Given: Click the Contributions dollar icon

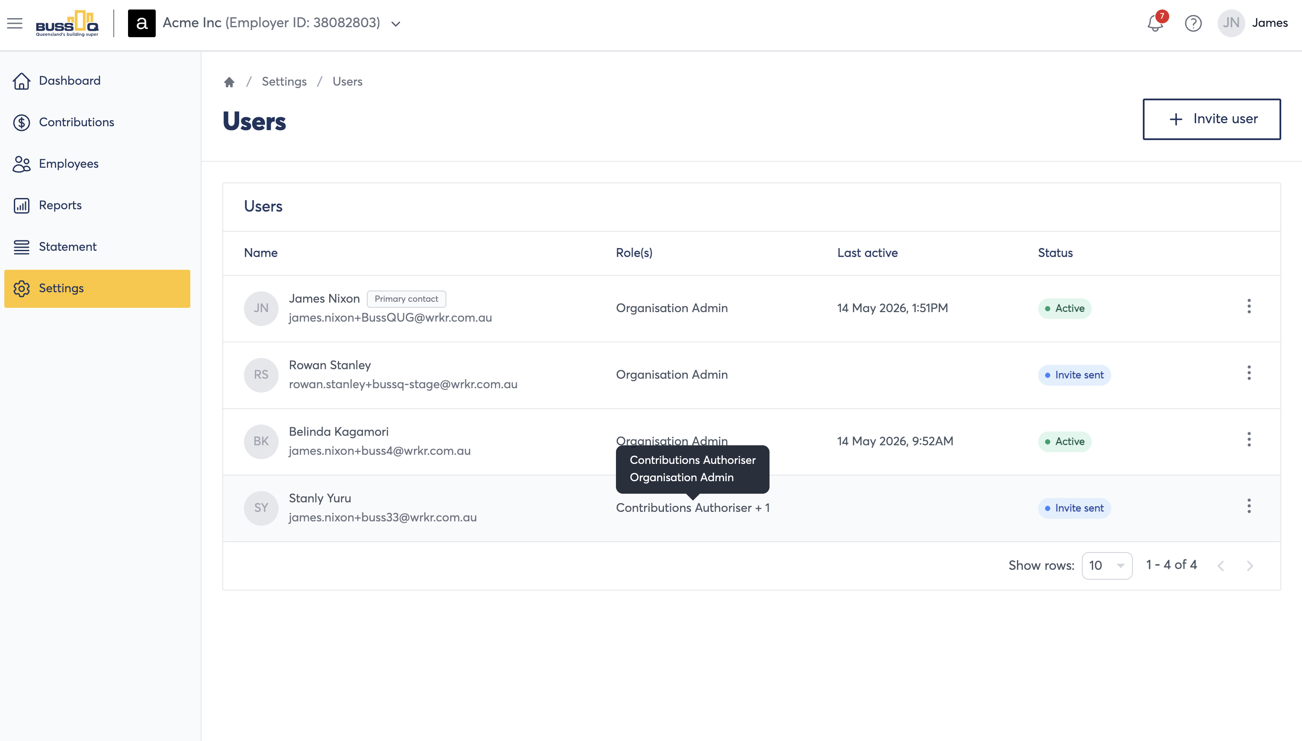Looking at the screenshot, I should (x=21, y=122).
